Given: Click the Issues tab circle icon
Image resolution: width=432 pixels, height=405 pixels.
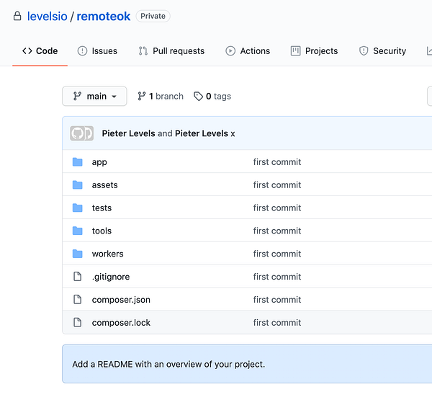Looking at the screenshot, I should click(83, 51).
